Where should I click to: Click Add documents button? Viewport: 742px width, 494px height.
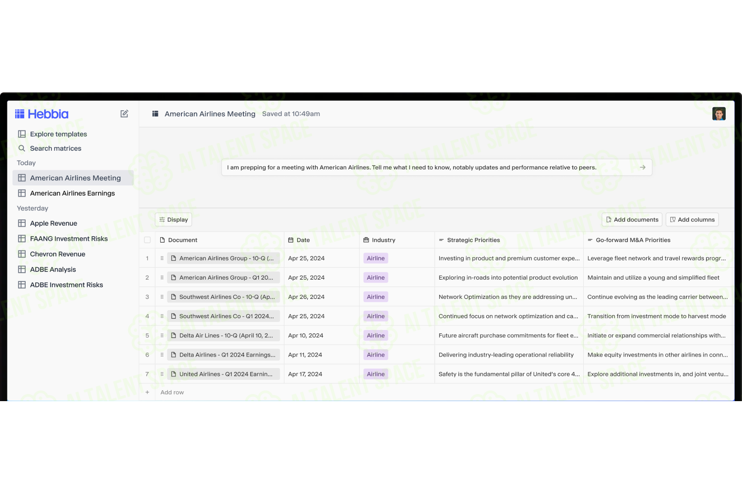click(x=632, y=220)
